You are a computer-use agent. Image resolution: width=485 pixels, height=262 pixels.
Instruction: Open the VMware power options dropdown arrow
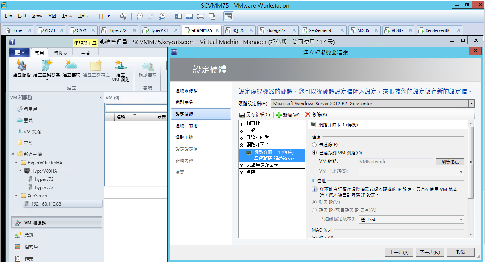(x=109, y=16)
